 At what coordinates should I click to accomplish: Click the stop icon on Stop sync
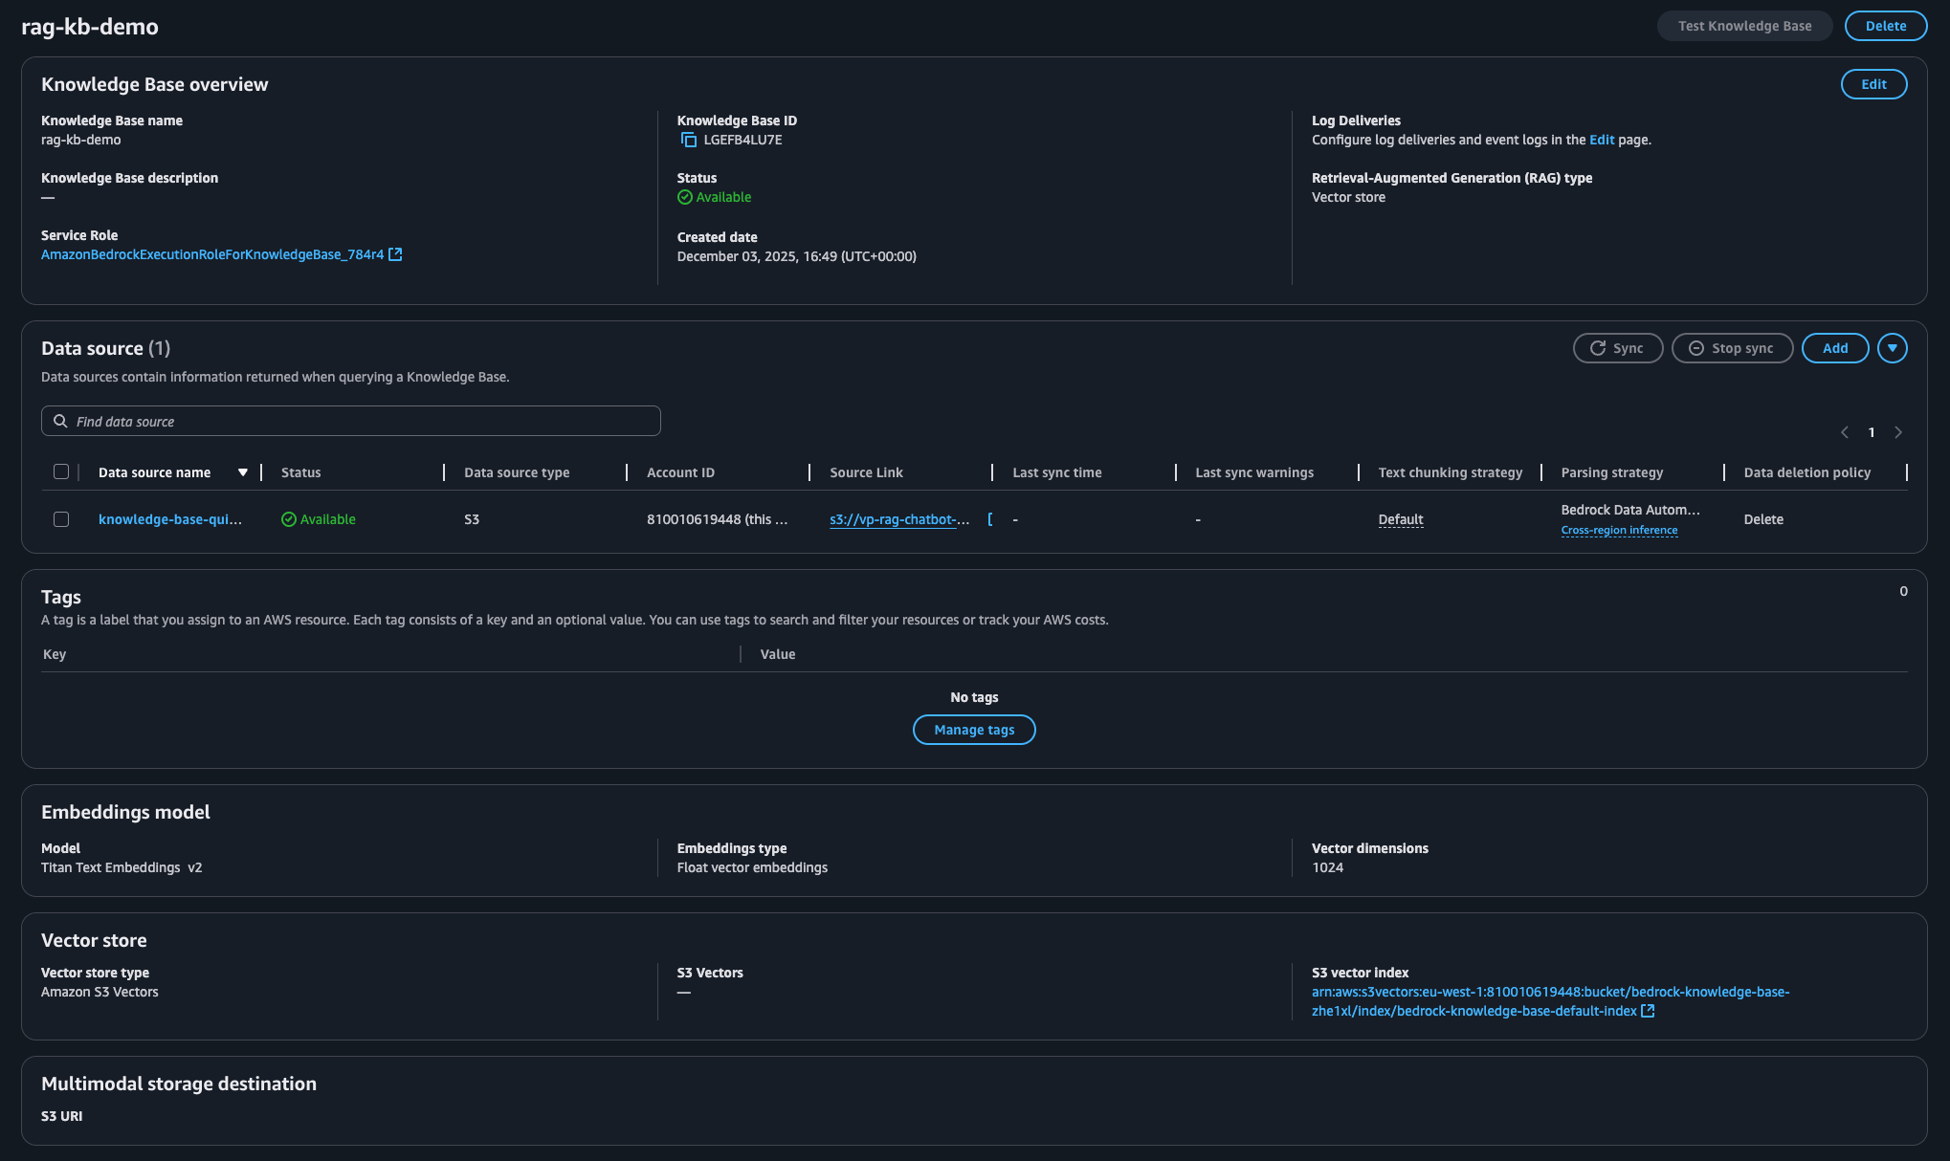(1695, 348)
